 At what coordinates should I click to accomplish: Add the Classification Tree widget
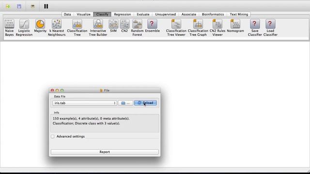[77, 28]
